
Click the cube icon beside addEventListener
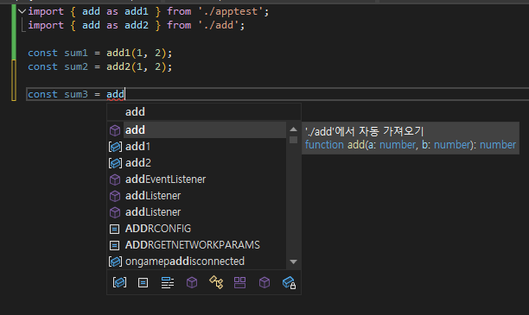click(115, 180)
